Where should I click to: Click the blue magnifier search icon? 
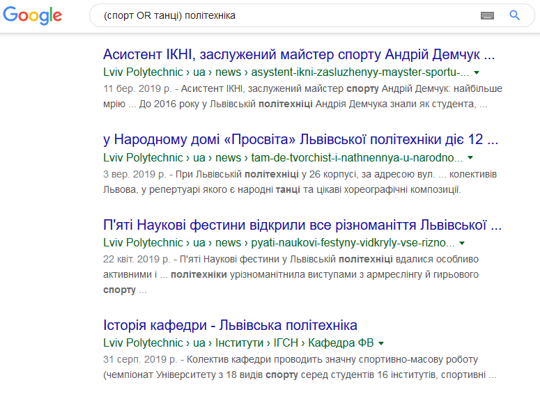click(x=514, y=15)
